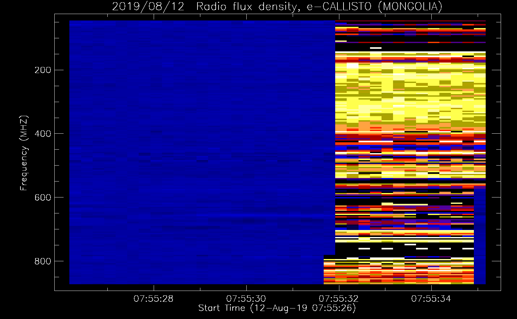This screenshot has height=319, width=517.
Task: Click the 07:55:34 time axis label
Action: pos(431,299)
